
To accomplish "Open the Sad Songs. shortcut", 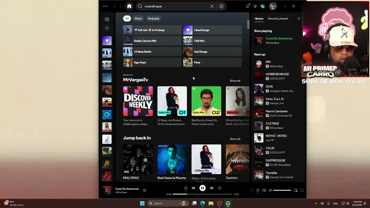I will coord(212,52).
